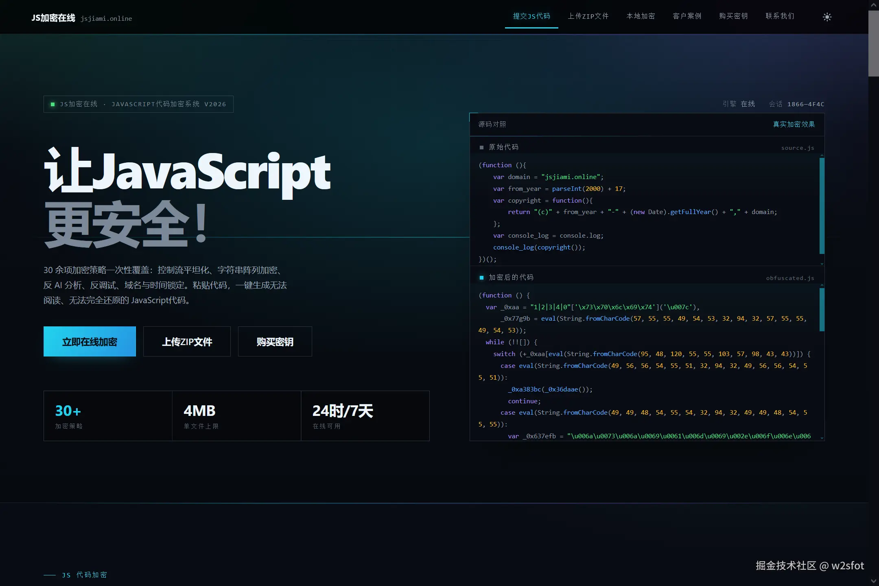Click the page's main vertical scrollbar thumb

874,44
